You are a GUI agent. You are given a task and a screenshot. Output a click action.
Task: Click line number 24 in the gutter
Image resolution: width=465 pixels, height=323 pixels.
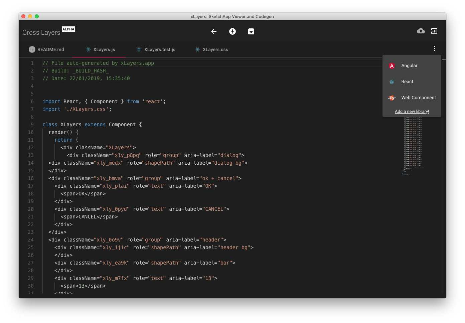pos(31,240)
